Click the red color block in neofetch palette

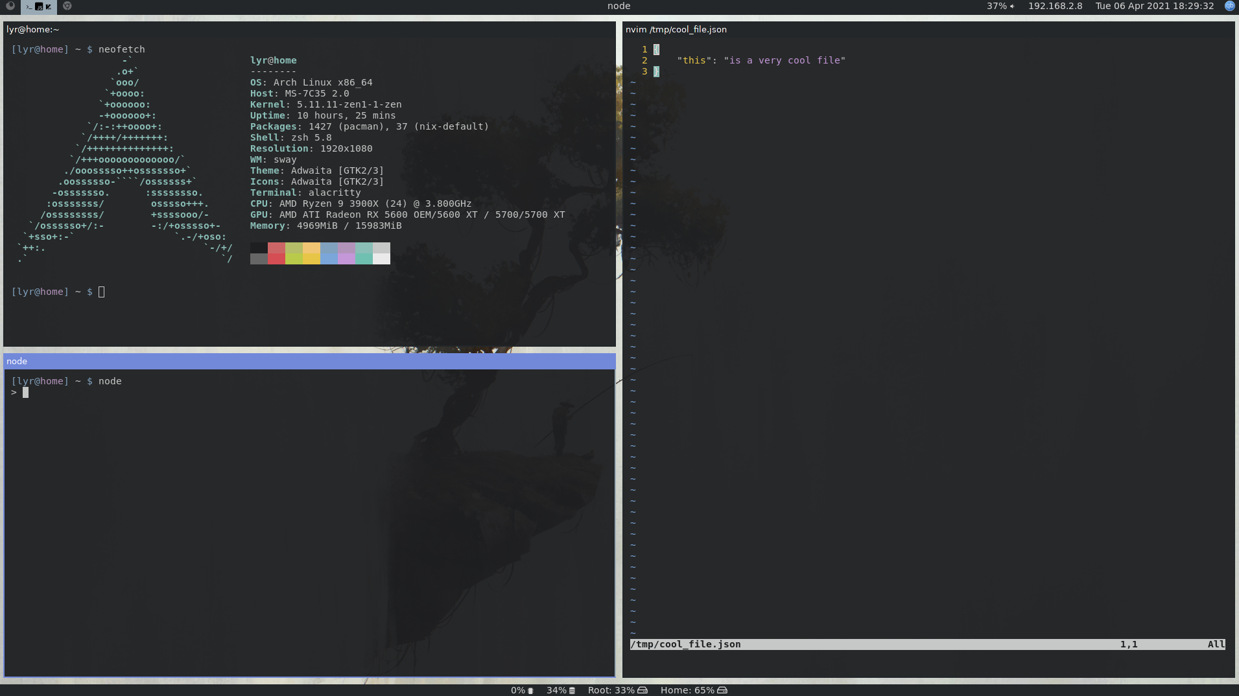pos(276,248)
